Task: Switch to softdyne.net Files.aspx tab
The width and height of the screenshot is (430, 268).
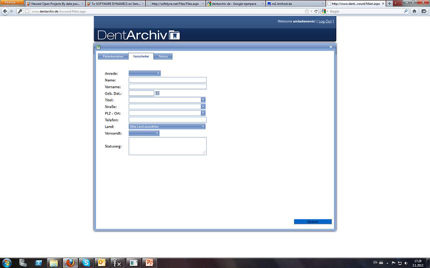Action: 175,4
